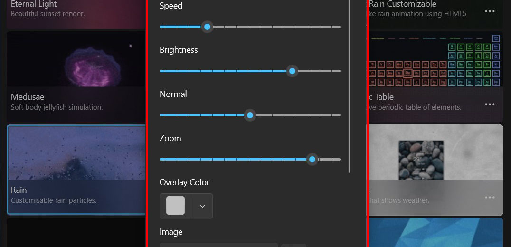Click the Brightness slider handle
511x247 pixels.
pyautogui.click(x=293, y=71)
